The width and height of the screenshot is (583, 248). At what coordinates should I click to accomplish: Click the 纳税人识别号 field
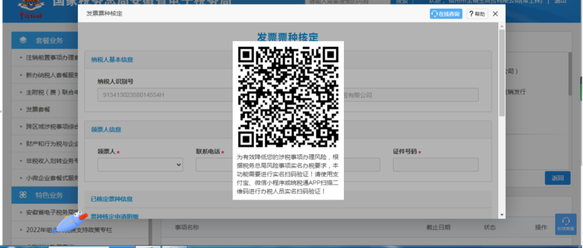click(165, 95)
